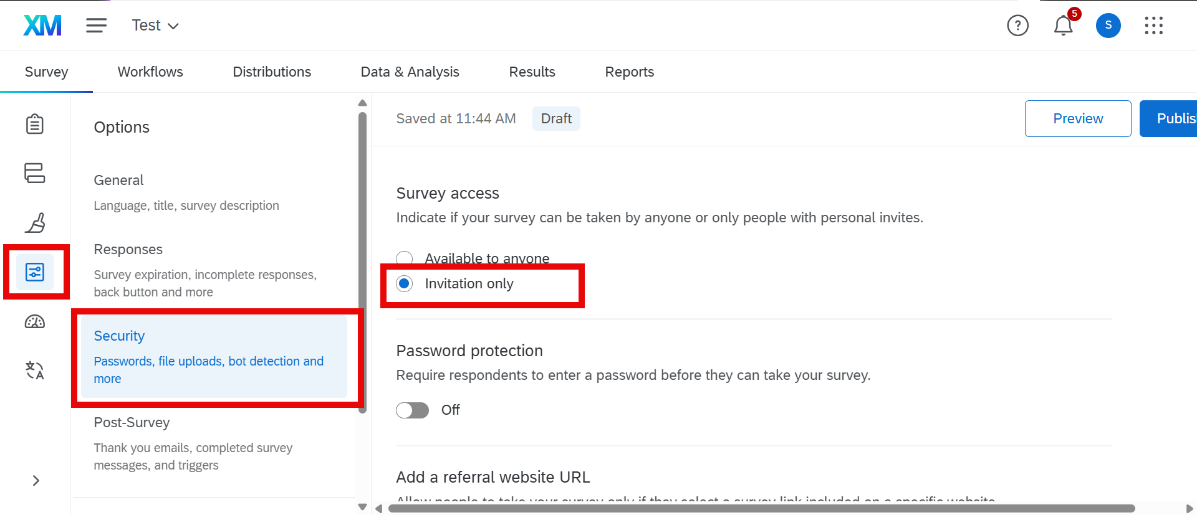Open the Quotas gauge icon
The image size is (1197, 515).
tap(35, 322)
